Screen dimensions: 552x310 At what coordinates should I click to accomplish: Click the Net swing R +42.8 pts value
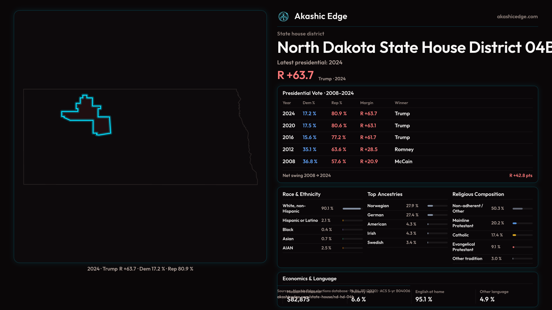tap(521, 176)
